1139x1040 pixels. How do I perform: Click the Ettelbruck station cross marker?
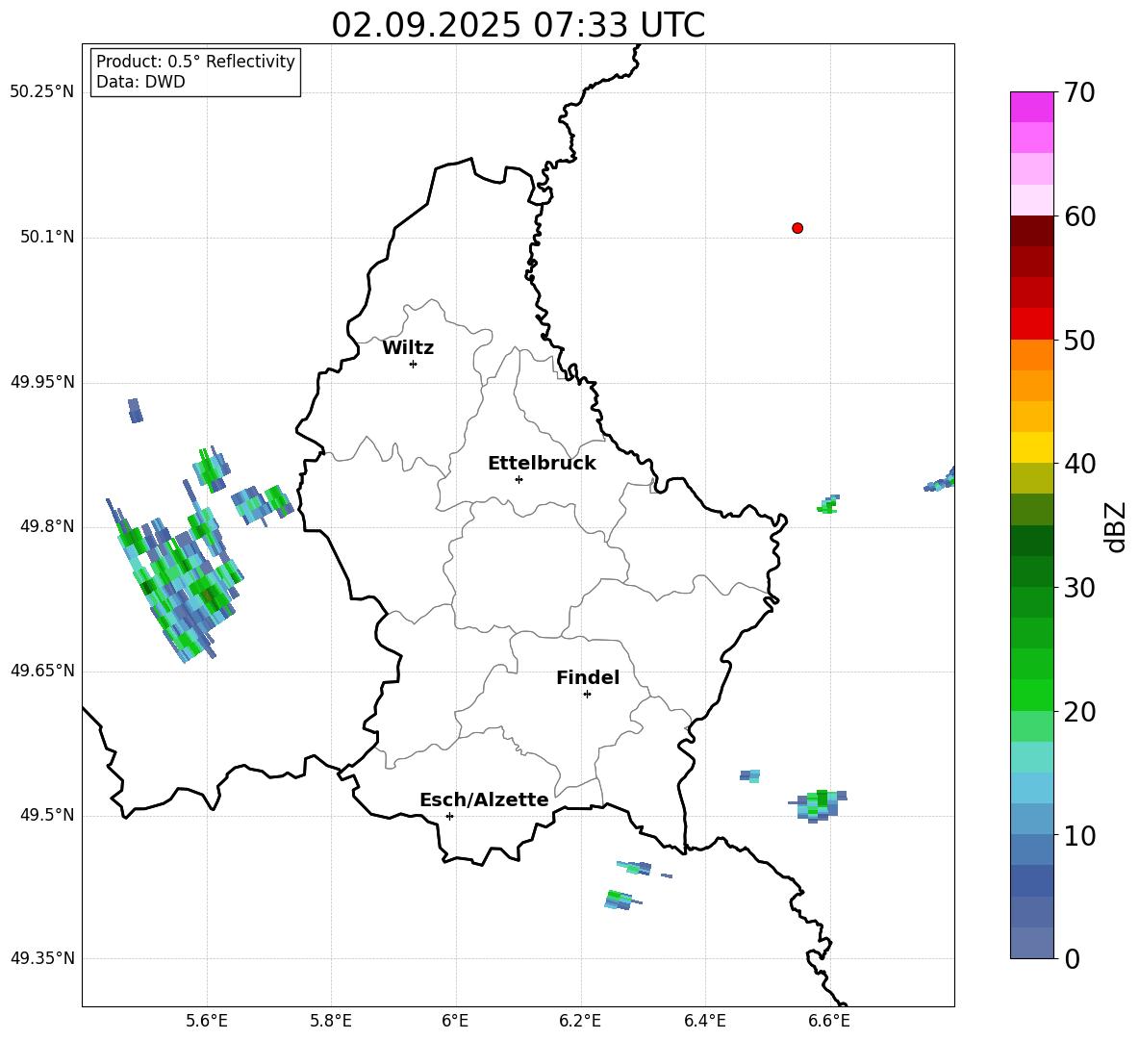tap(519, 479)
